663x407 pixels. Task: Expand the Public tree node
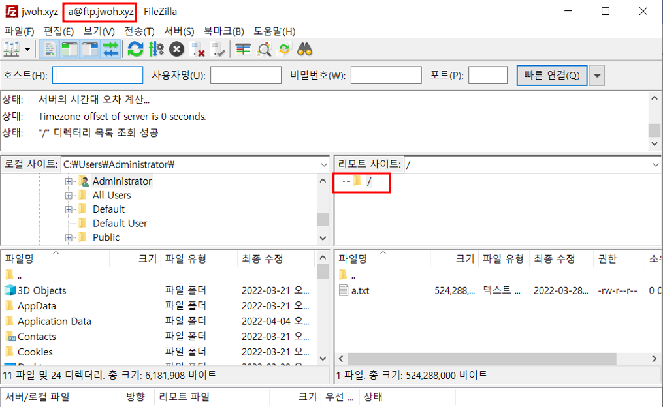point(69,237)
